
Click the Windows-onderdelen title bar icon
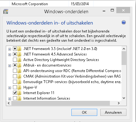(6, 11)
